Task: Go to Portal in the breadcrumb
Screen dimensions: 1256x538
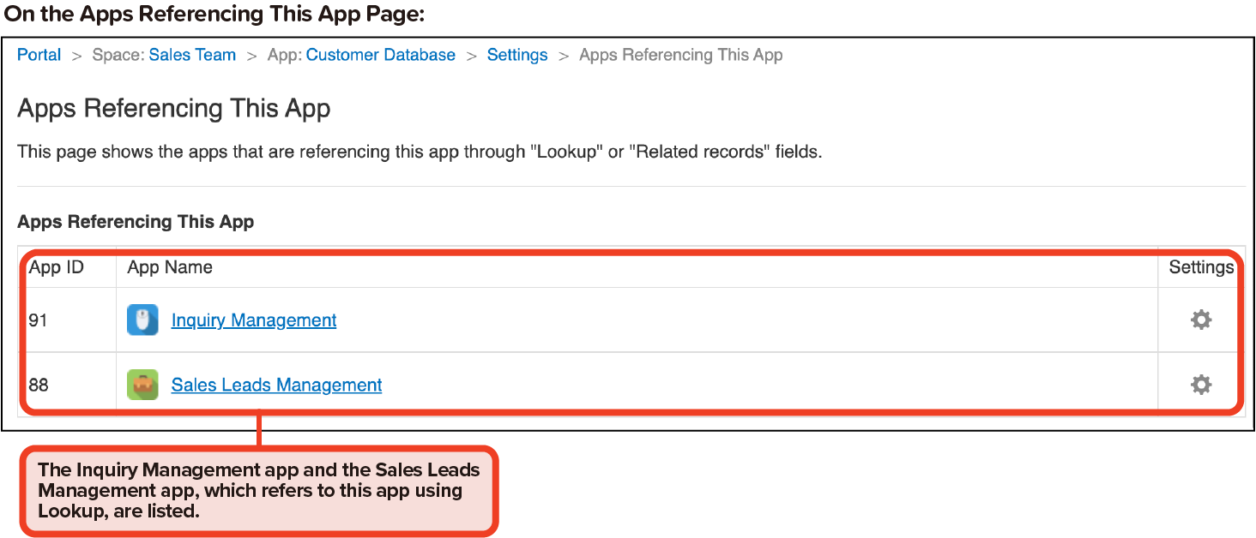Action: [x=39, y=55]
